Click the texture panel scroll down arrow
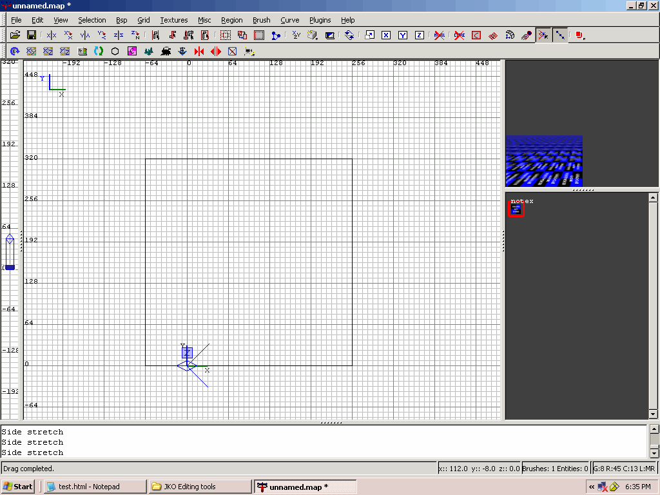Screen dimensions: 660x495 pos(653,414)
